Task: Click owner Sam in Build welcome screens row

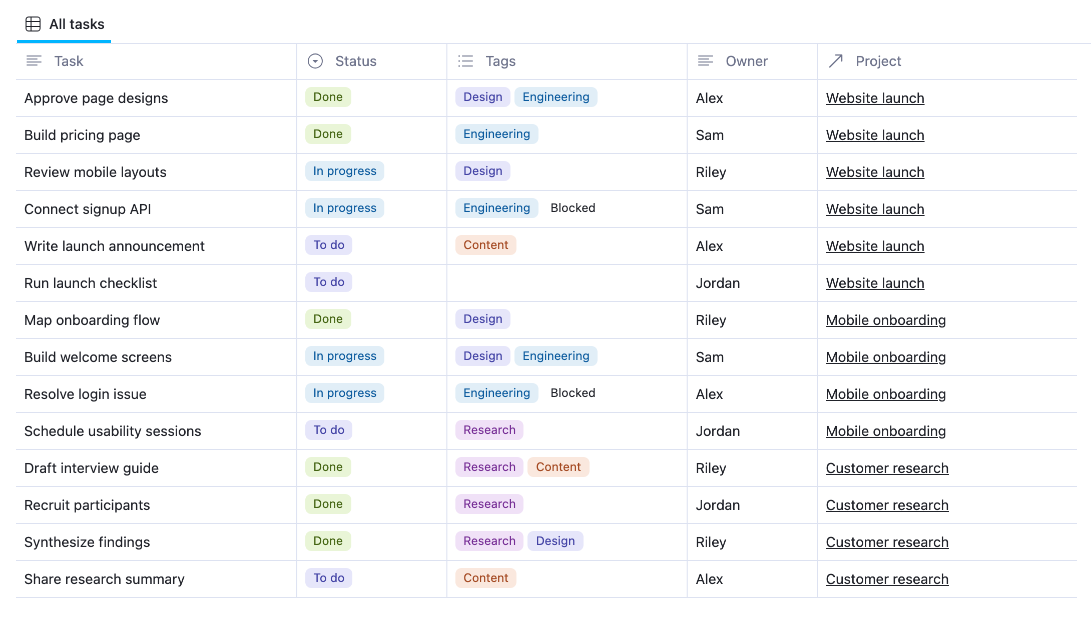Action: click(x=710, y=357)
